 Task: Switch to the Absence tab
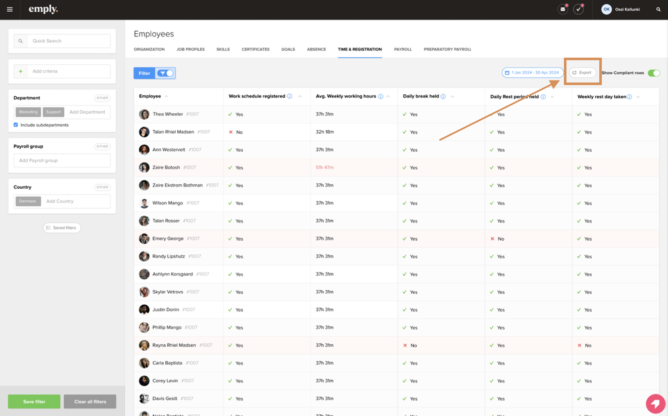point(316,49)
